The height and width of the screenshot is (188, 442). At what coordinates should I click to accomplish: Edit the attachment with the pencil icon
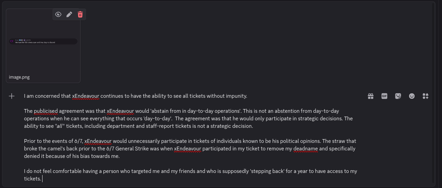(x=69, y=14)
